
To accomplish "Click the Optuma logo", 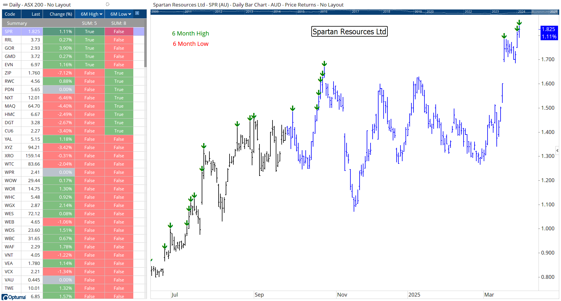I will click(14, 297).
